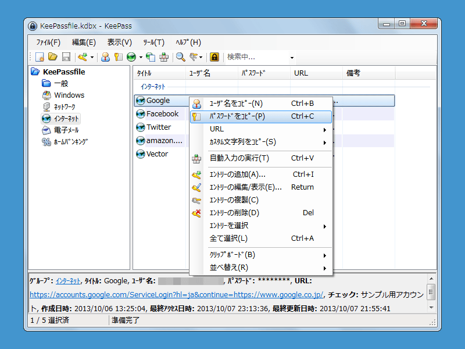Image resolution: width=465 pixels, height=349 pixels.
Task: Expand the カスタム文字列をコピー(S) submenu
Action: coord(260,142)
